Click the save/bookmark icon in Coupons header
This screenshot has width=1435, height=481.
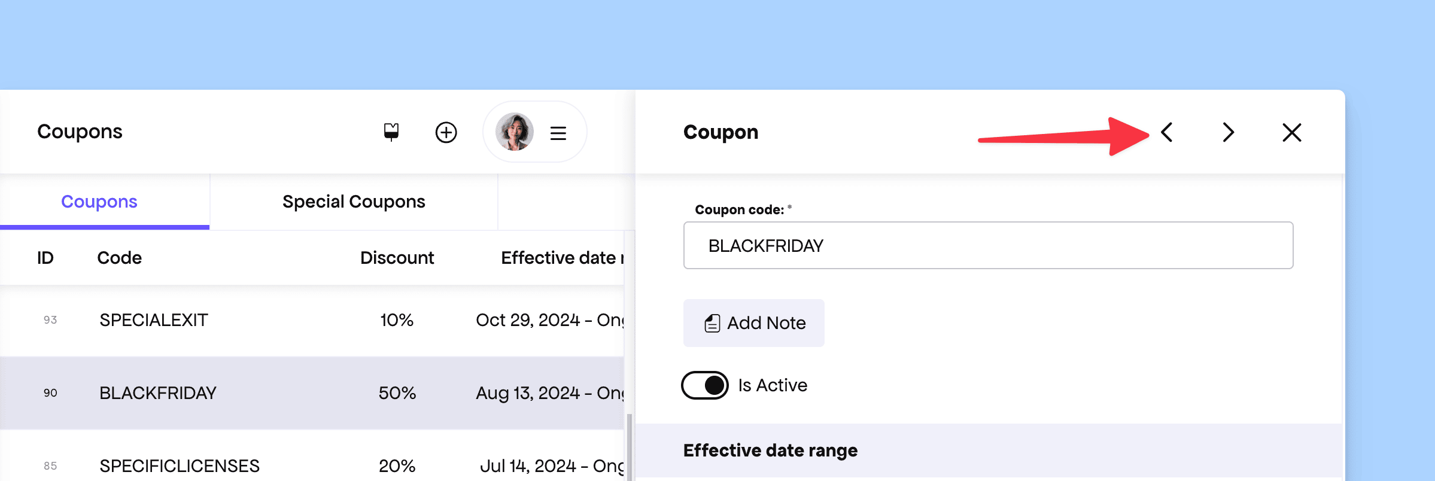[391, 132]
